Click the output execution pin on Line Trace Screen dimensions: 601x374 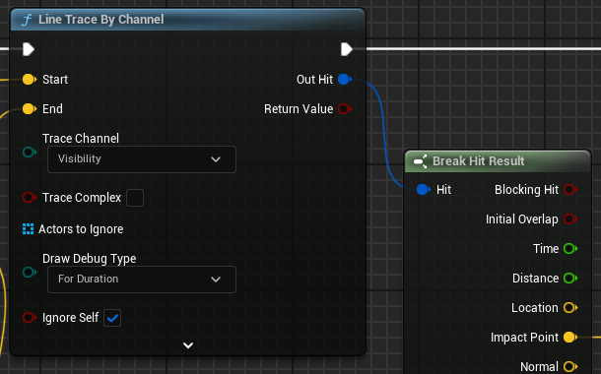(x=347, y=49)
